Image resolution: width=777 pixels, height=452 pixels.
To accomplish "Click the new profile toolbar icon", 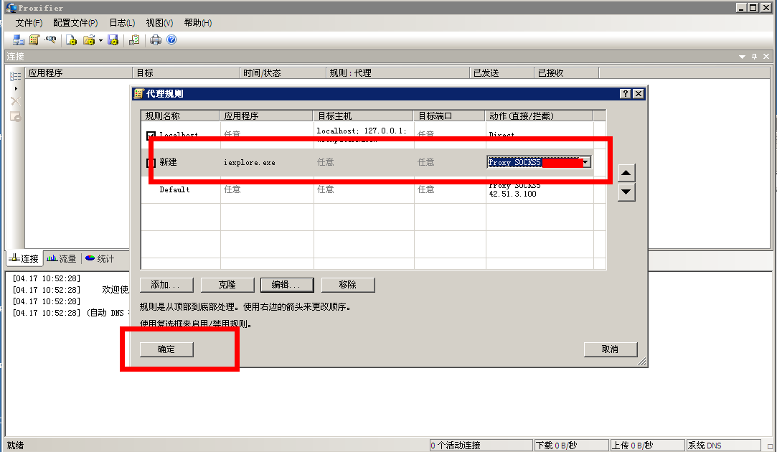I will tap(72, 40).
